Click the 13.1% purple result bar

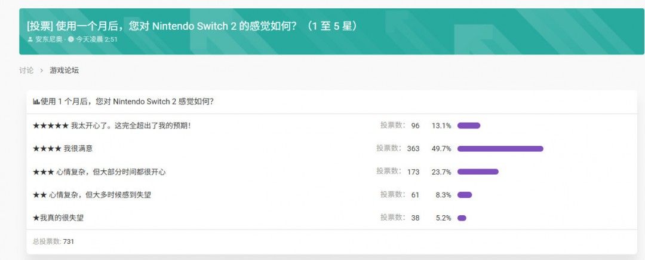click(x=469, y=126)
